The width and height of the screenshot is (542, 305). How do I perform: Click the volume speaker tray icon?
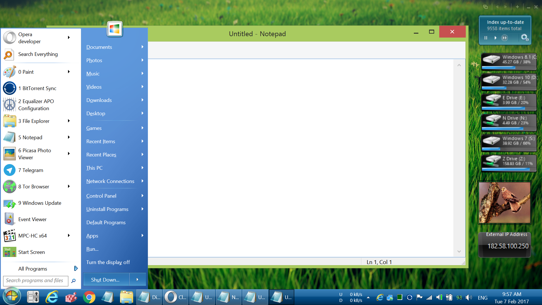(x=469, y=297)
